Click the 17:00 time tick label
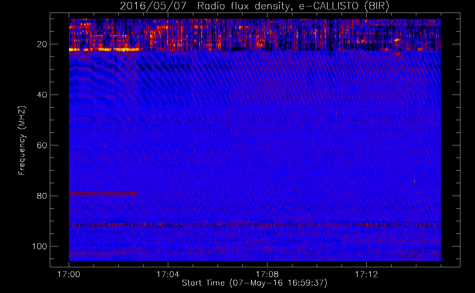 click(x=69, y=275)
